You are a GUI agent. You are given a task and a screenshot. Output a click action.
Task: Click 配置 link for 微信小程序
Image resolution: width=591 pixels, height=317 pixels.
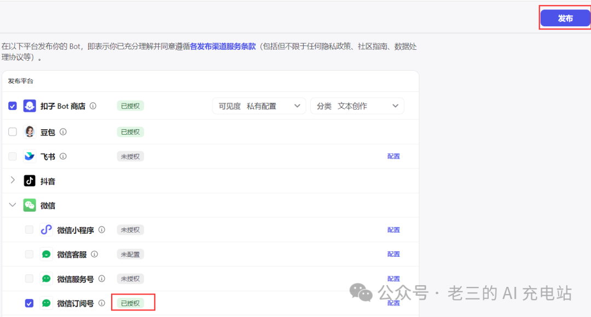tap(393, 229)
